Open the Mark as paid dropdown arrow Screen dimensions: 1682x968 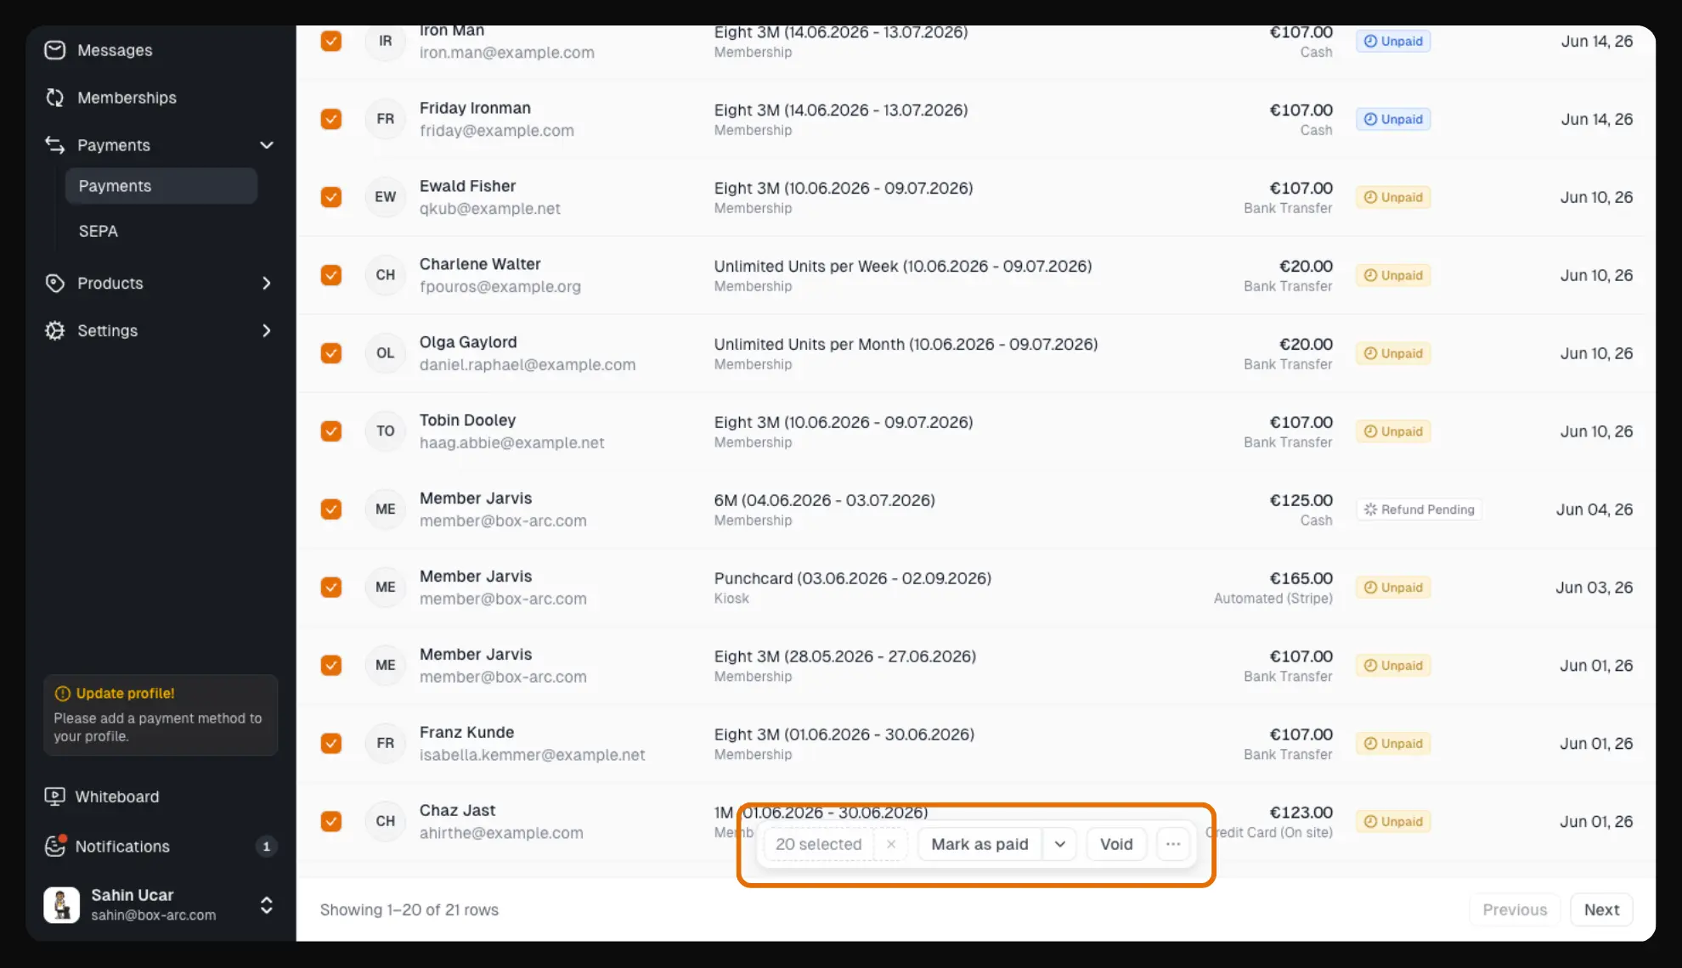tap(1060, 844)
